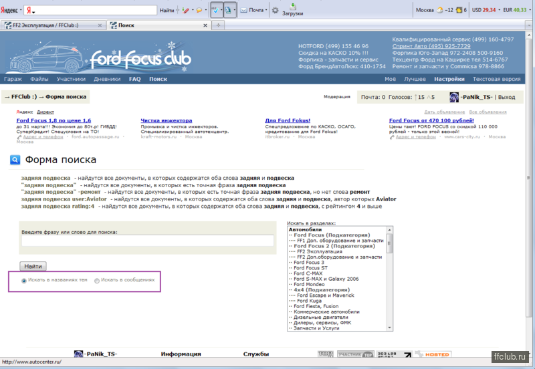Click FFClub :) breadcrumb link

[24, 97]
